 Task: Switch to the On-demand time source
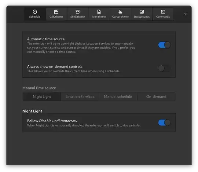click(156, 96)
